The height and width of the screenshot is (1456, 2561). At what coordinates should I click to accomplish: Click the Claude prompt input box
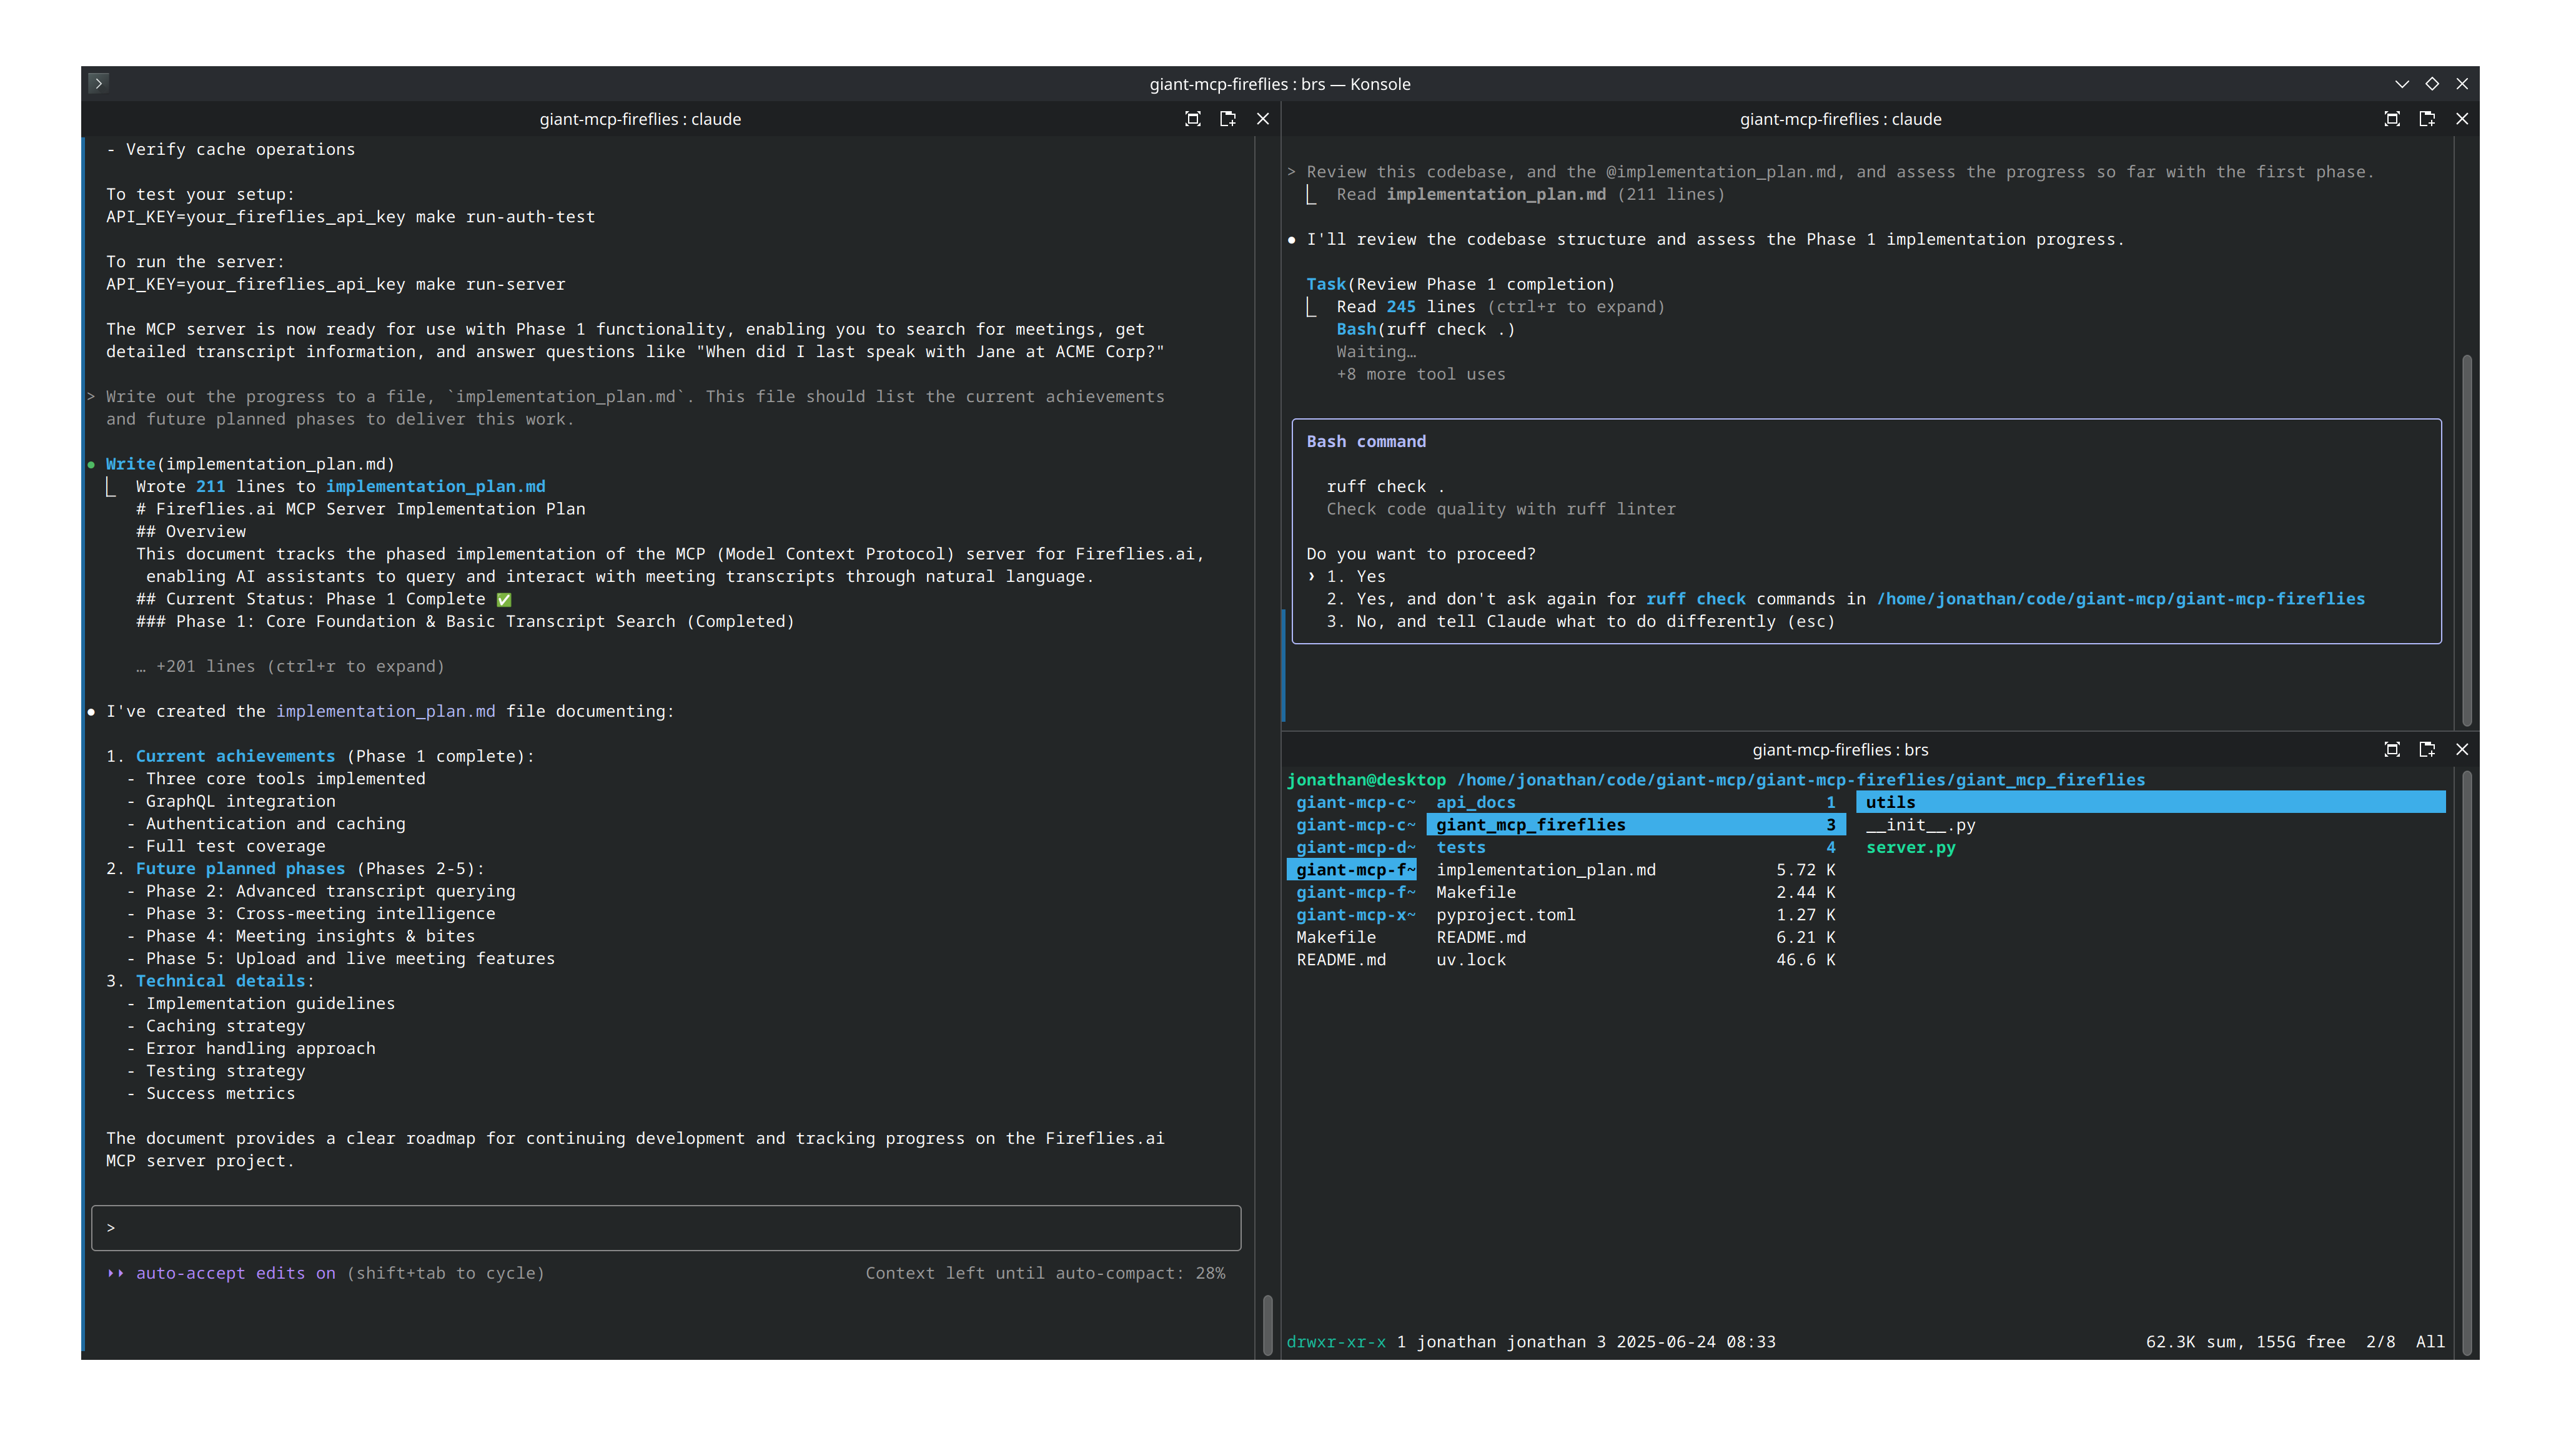click(666, 1227)
